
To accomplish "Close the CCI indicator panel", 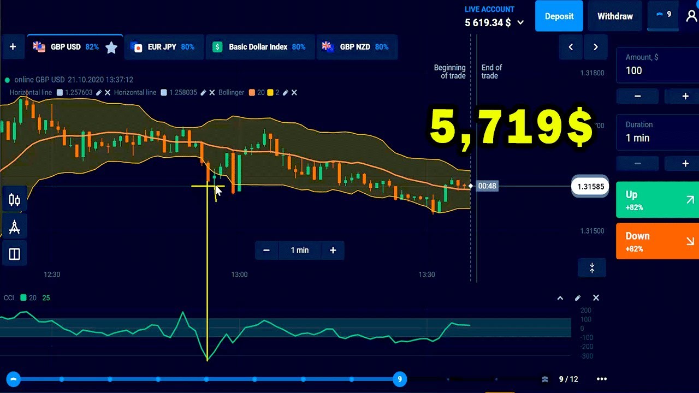I will coord(596,298).
